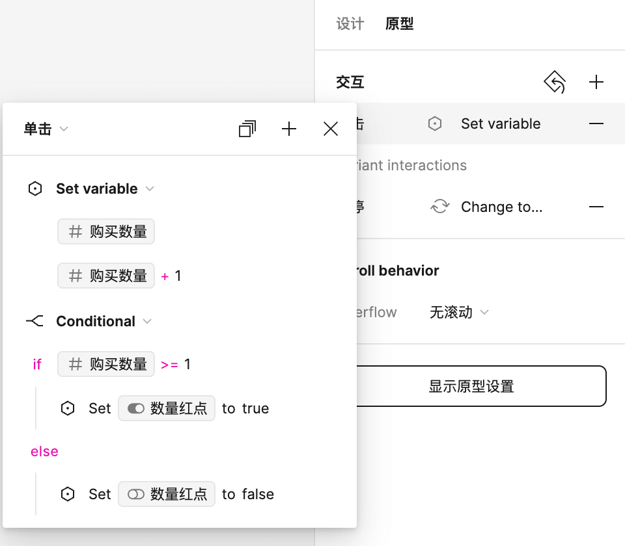Switch to the 原型 tab
This screenshot has height=546, width=625.
[399, 24]
